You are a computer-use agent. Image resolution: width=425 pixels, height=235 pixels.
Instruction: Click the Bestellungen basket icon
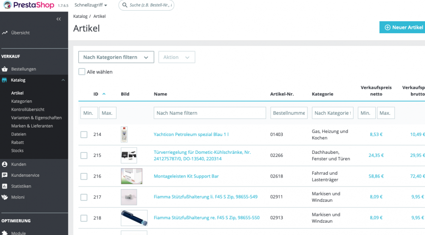[x=5, y=69]
